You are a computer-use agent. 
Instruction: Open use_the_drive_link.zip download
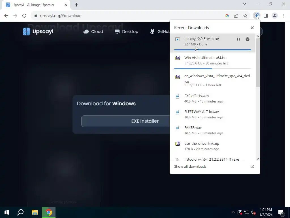tap(212, 146)
